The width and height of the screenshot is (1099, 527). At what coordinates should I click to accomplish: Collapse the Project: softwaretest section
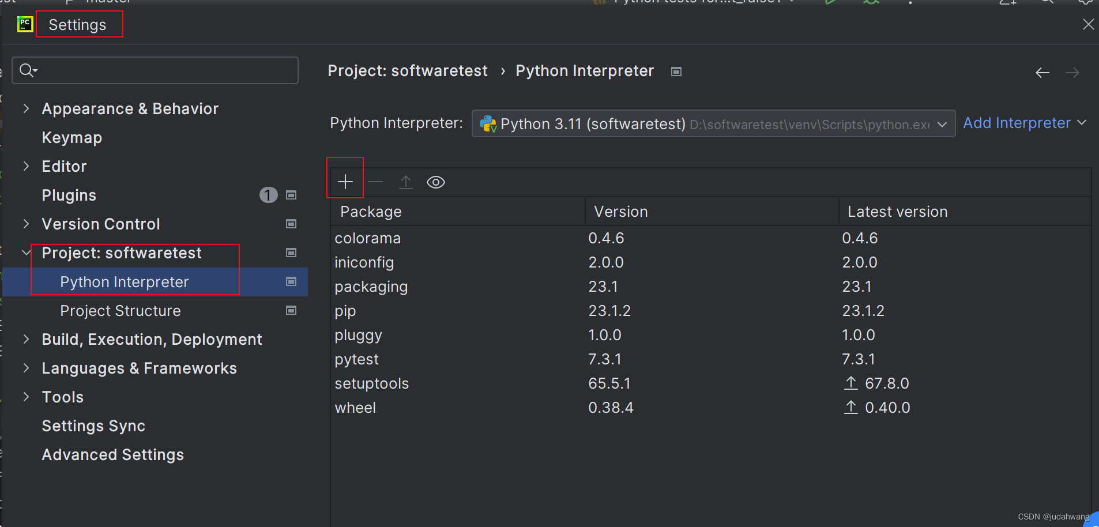pos(26,253)
